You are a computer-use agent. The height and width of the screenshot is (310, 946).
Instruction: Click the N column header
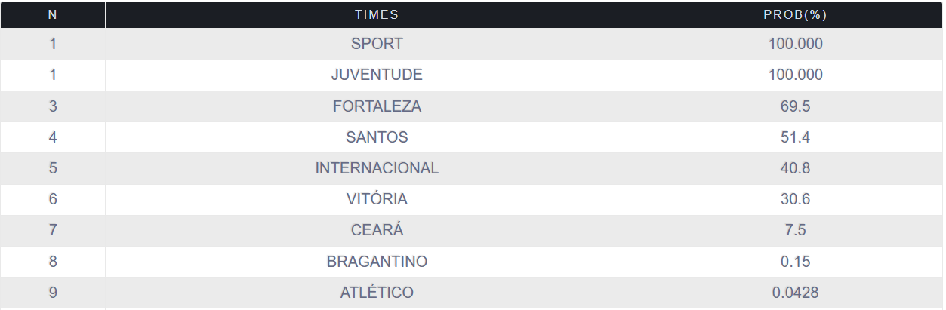[52, 14]
